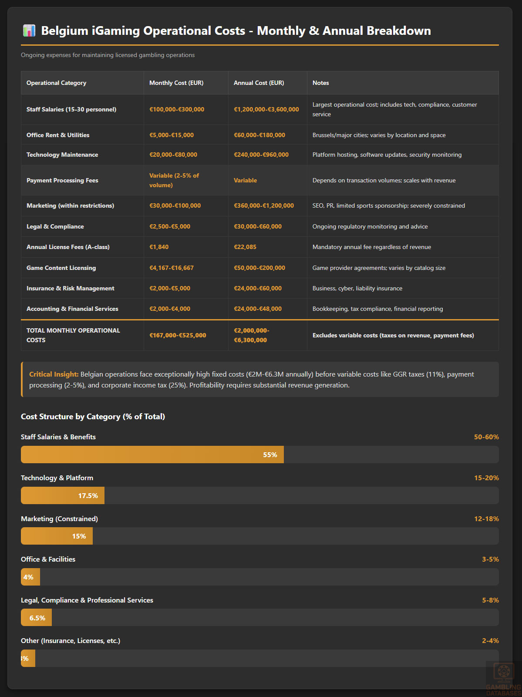Screen dimensions: 522x697
Task: Select the Annual License Fees (A-class) row
Action: pyautogui.click(x=68, y=247)
